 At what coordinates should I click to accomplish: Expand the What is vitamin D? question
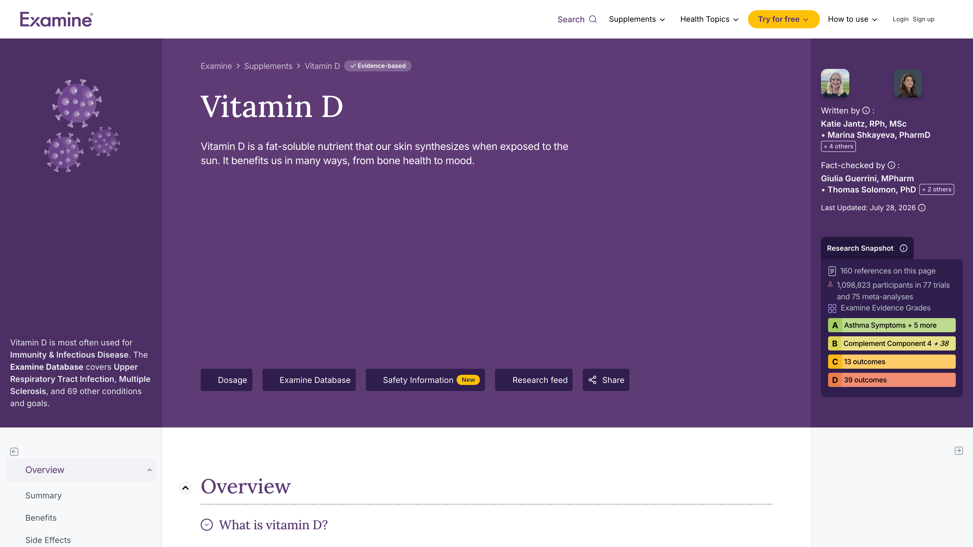207,525
